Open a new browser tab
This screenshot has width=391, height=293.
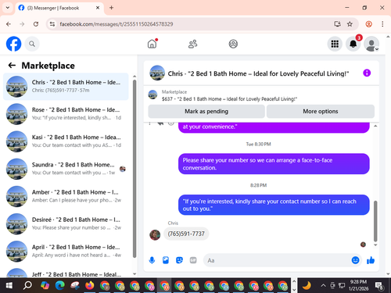coord(111,8)
